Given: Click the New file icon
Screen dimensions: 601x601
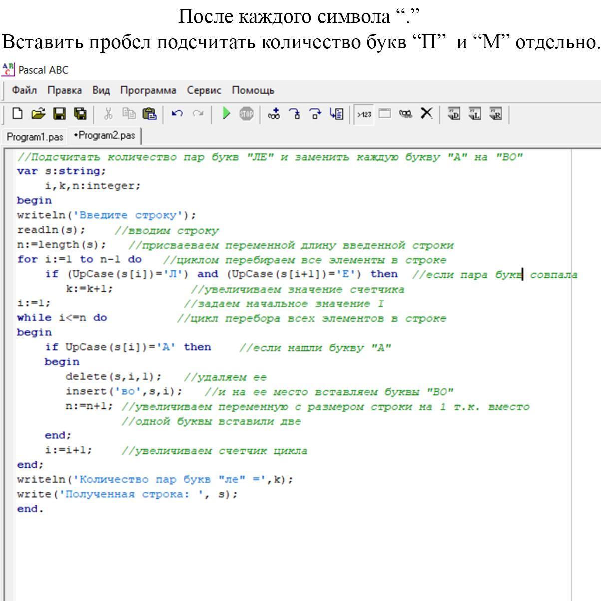Looking at the screenshot, I should pyautogui.click(x=17, y=114).
